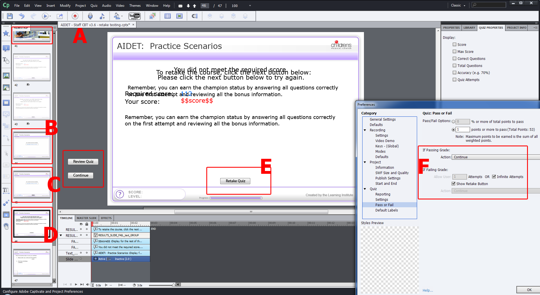Click the Help link in Preferences
Screen dimensions: 540x295
click(x=427, y=290)
